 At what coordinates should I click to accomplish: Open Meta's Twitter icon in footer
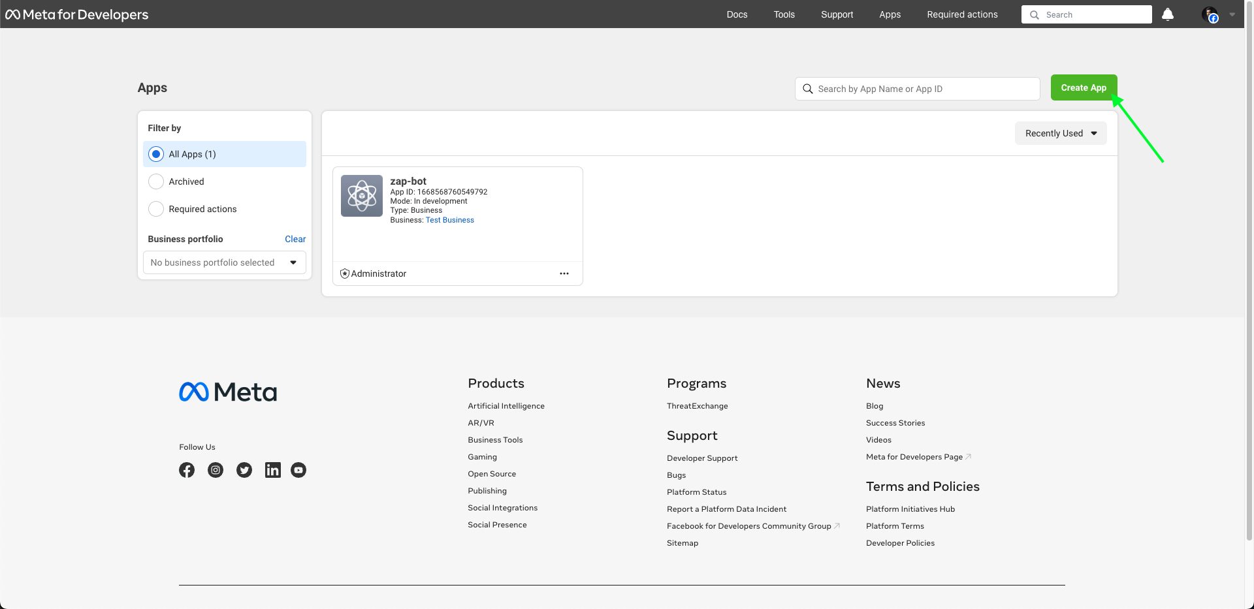(x=244, y=470)
